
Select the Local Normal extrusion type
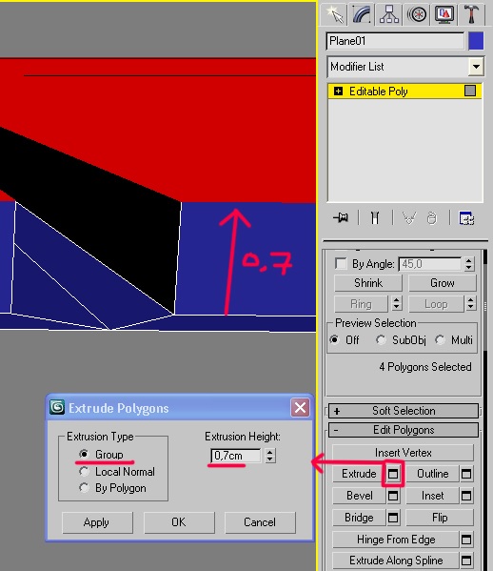[x=84, y=472]
